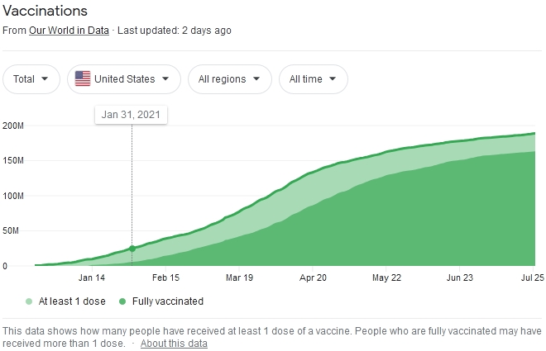The width and height of the screenshot is (546, 351).
Task: Select the Apr 20 axis label
Action: tap(313, 277)
